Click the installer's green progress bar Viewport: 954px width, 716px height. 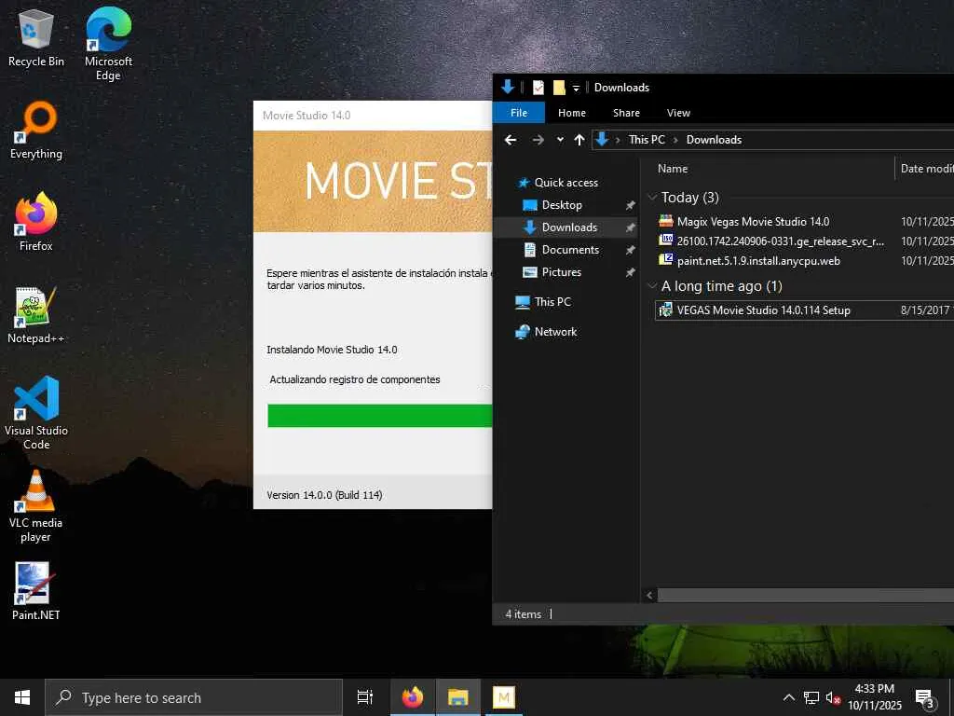(x=380, y=415)
